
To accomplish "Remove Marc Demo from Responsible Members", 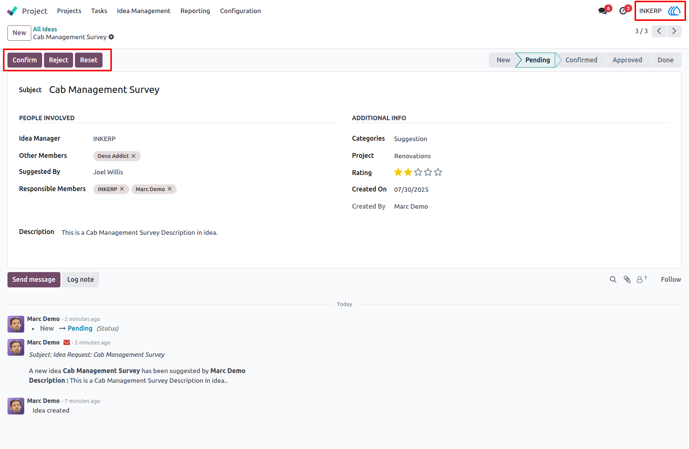I will [x=170, y=189].
